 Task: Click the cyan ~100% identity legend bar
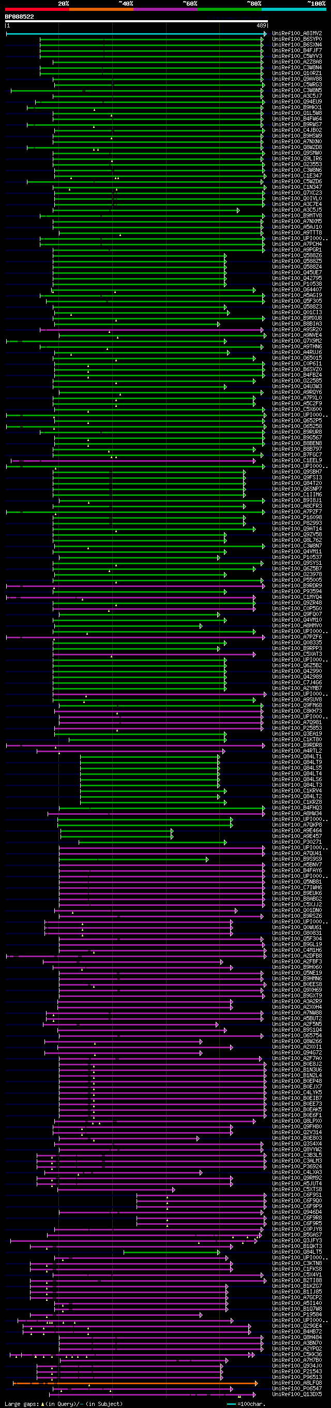click(x=294, y=9)
